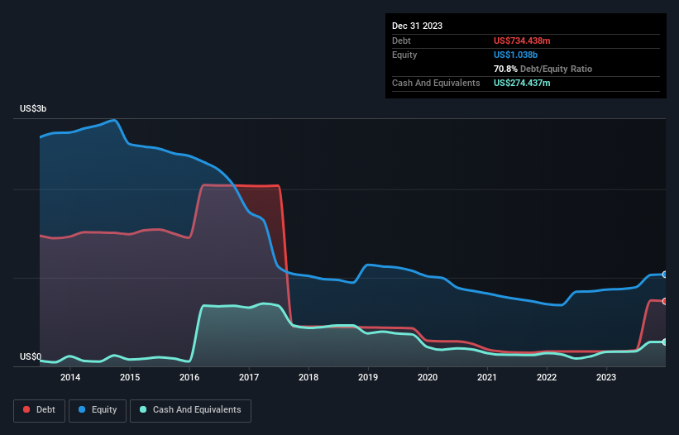679x435 pixels.
Task: Toggle the Cash And Equivalents legend button
Action: coord(190,410)
